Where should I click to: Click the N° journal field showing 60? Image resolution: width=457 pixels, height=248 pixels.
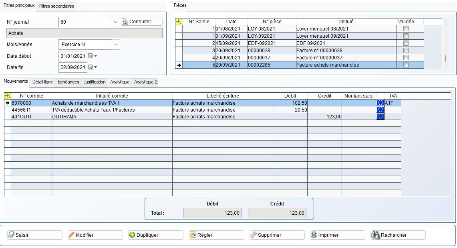[85, 22]
